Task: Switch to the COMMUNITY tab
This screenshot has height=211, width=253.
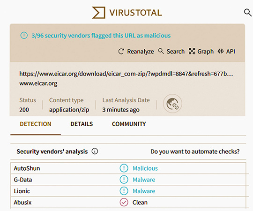Action: 129,124
